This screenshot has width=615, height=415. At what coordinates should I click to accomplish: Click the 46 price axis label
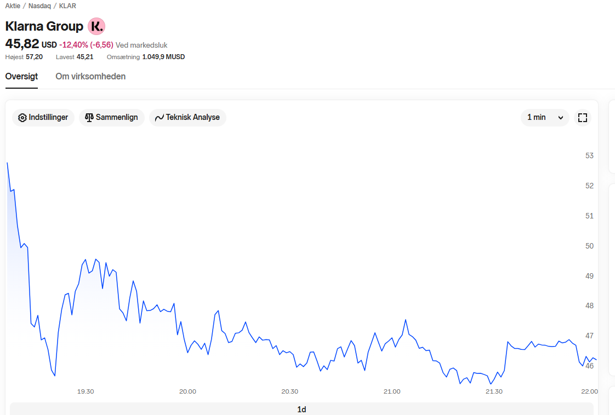point(589,366)
